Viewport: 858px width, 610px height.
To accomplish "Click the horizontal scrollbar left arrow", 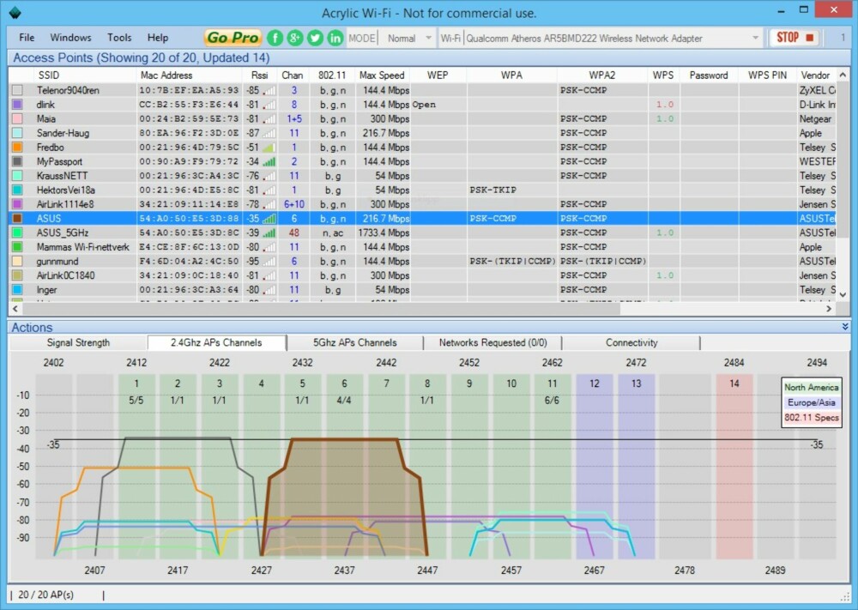I will point(15,309).
